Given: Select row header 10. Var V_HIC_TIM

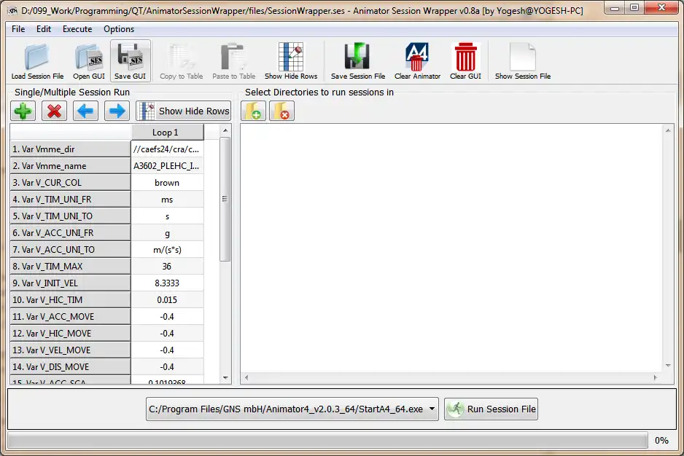Looking at the screenshot, I should (x=70, y=300).
